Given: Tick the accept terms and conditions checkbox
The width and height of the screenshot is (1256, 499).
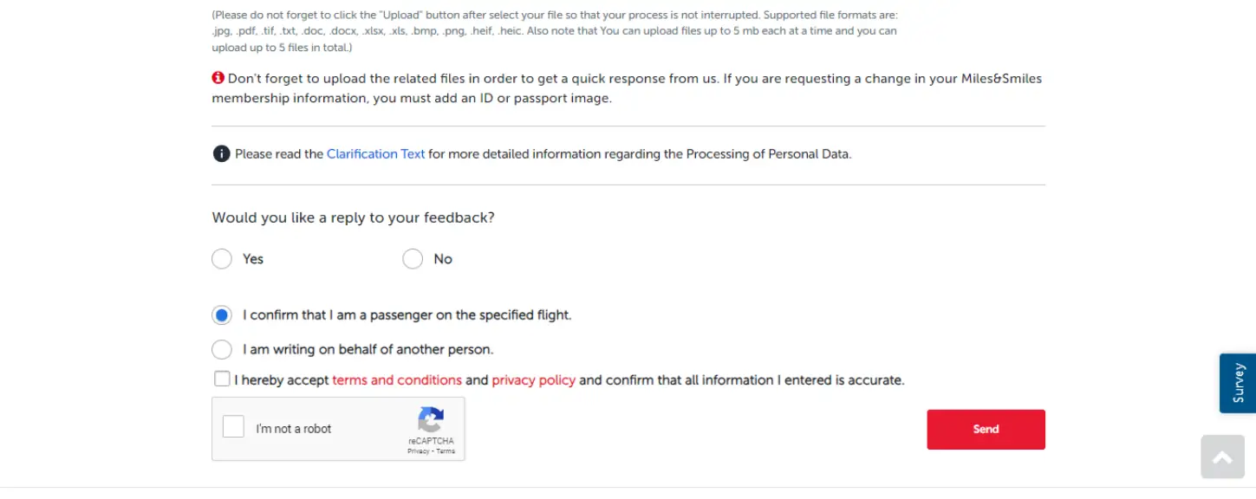Looking at the screenshot, I should tap(222, 379).
